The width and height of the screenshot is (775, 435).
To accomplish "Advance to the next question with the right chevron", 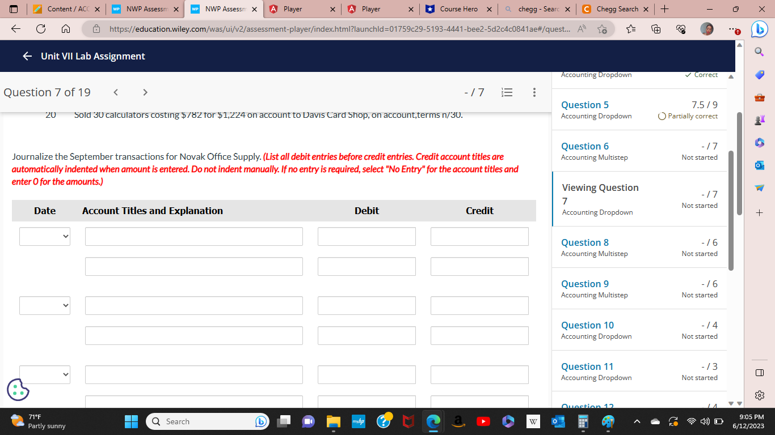I will coord(145,92).
